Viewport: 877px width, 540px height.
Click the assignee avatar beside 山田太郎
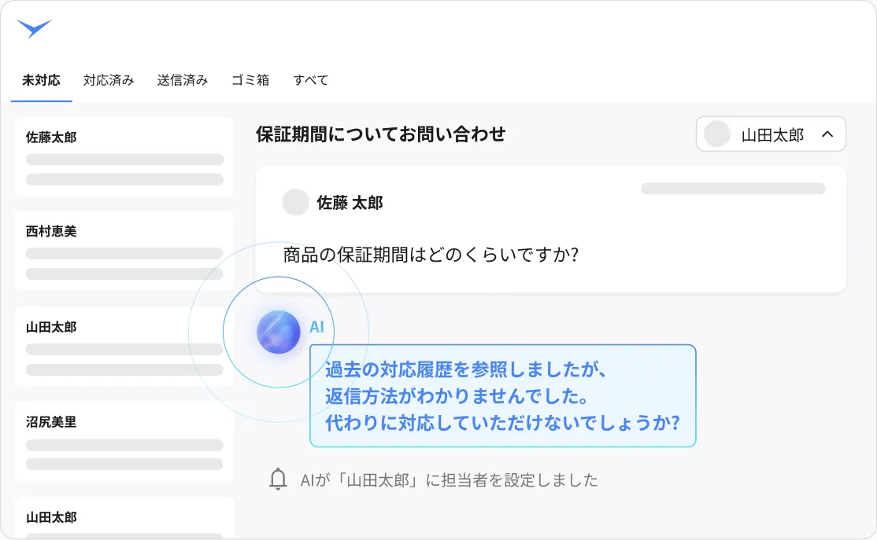pyautogui.click(x=717, y=134)
